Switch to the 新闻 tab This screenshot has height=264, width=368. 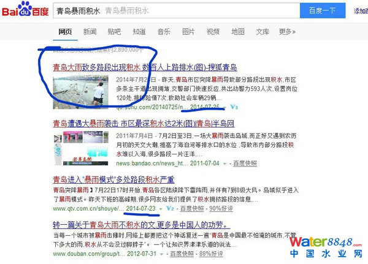click(90, 32)
